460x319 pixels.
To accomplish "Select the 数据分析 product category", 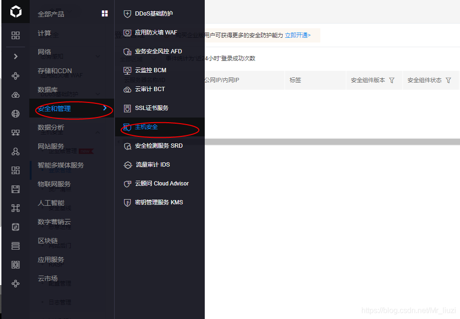I will click(51, 127).
